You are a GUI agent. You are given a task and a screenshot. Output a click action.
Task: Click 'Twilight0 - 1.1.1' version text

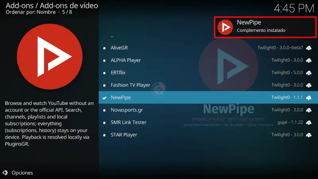pos(287,97)
